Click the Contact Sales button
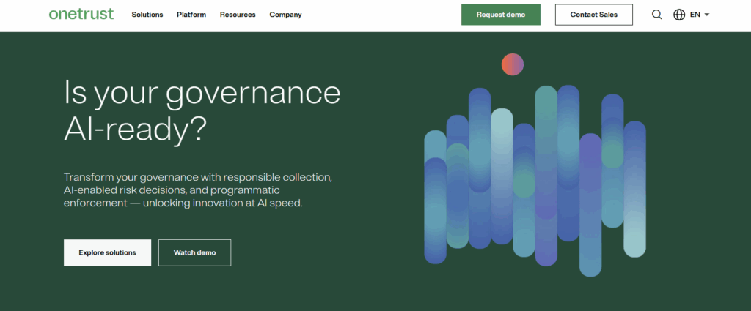Viewport: 751px width, 311px height. [x=593, y=15]
